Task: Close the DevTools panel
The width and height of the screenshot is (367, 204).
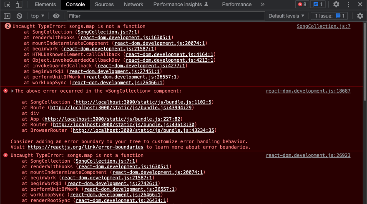Action: [x=360, y=5]
